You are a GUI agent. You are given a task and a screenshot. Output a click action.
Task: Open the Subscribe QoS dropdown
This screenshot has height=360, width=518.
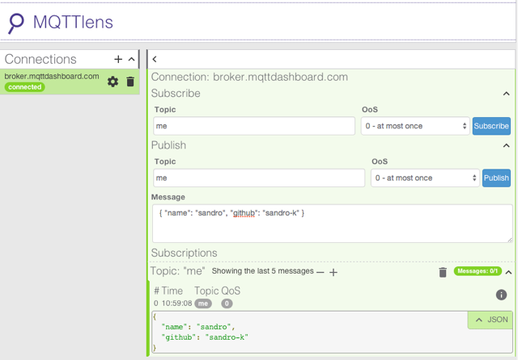(415, 126)
